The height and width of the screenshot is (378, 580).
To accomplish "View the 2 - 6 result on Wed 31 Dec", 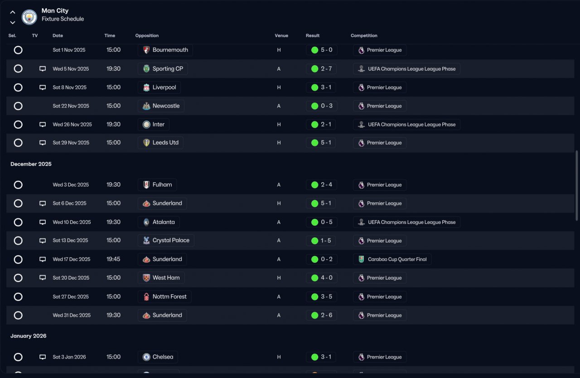I will tap(321, 315).
